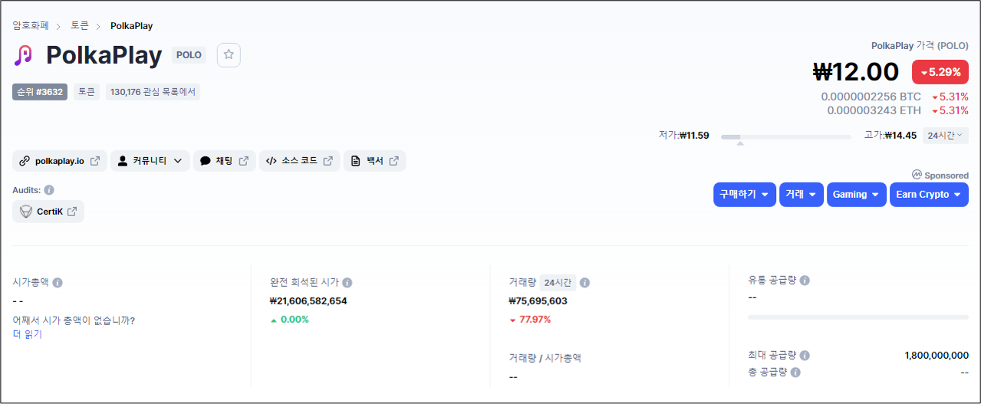Open the 24시간 price range dropdown
The image size is (981, 404).
(x=945, y=136)
